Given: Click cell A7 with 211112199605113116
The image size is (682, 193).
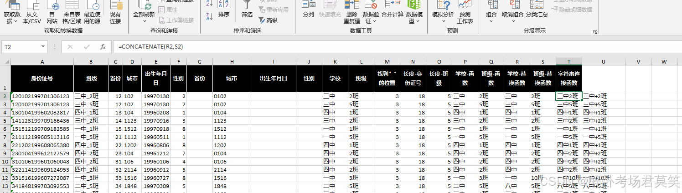Looking at the screenshot, I should pos(42,137).
